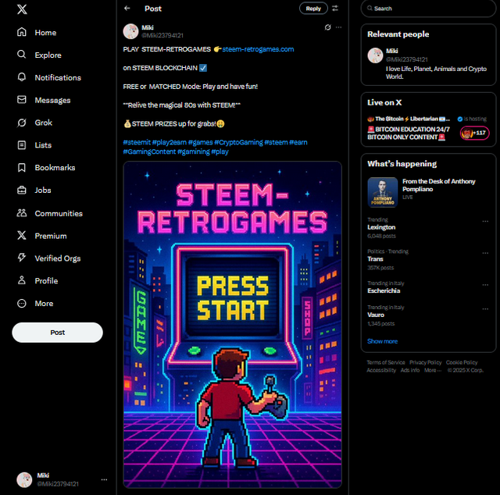Open the post's three-dot more menu
This screenshot has width=500, height=495.
click(x=338, y=27)
